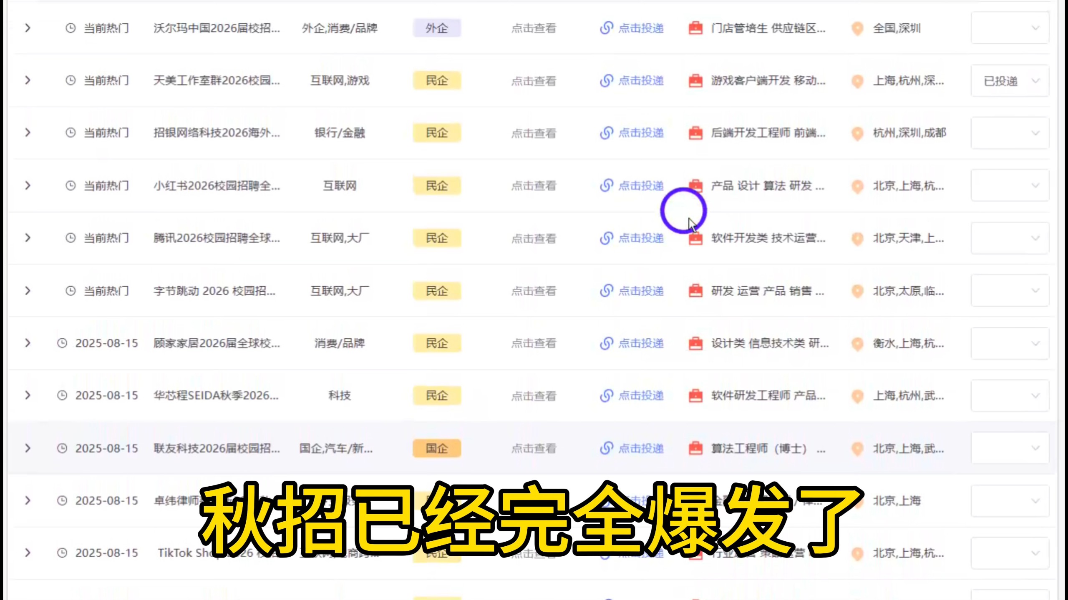Open status dropdown for 联友科技 row
Viewport: 1068px width, 600px height.
point(1010,448)
